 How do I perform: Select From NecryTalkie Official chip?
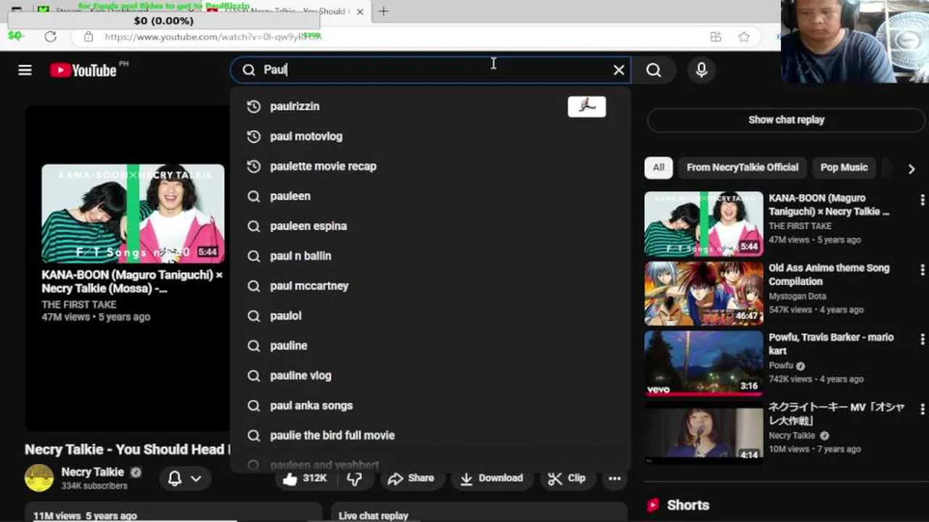742,167
